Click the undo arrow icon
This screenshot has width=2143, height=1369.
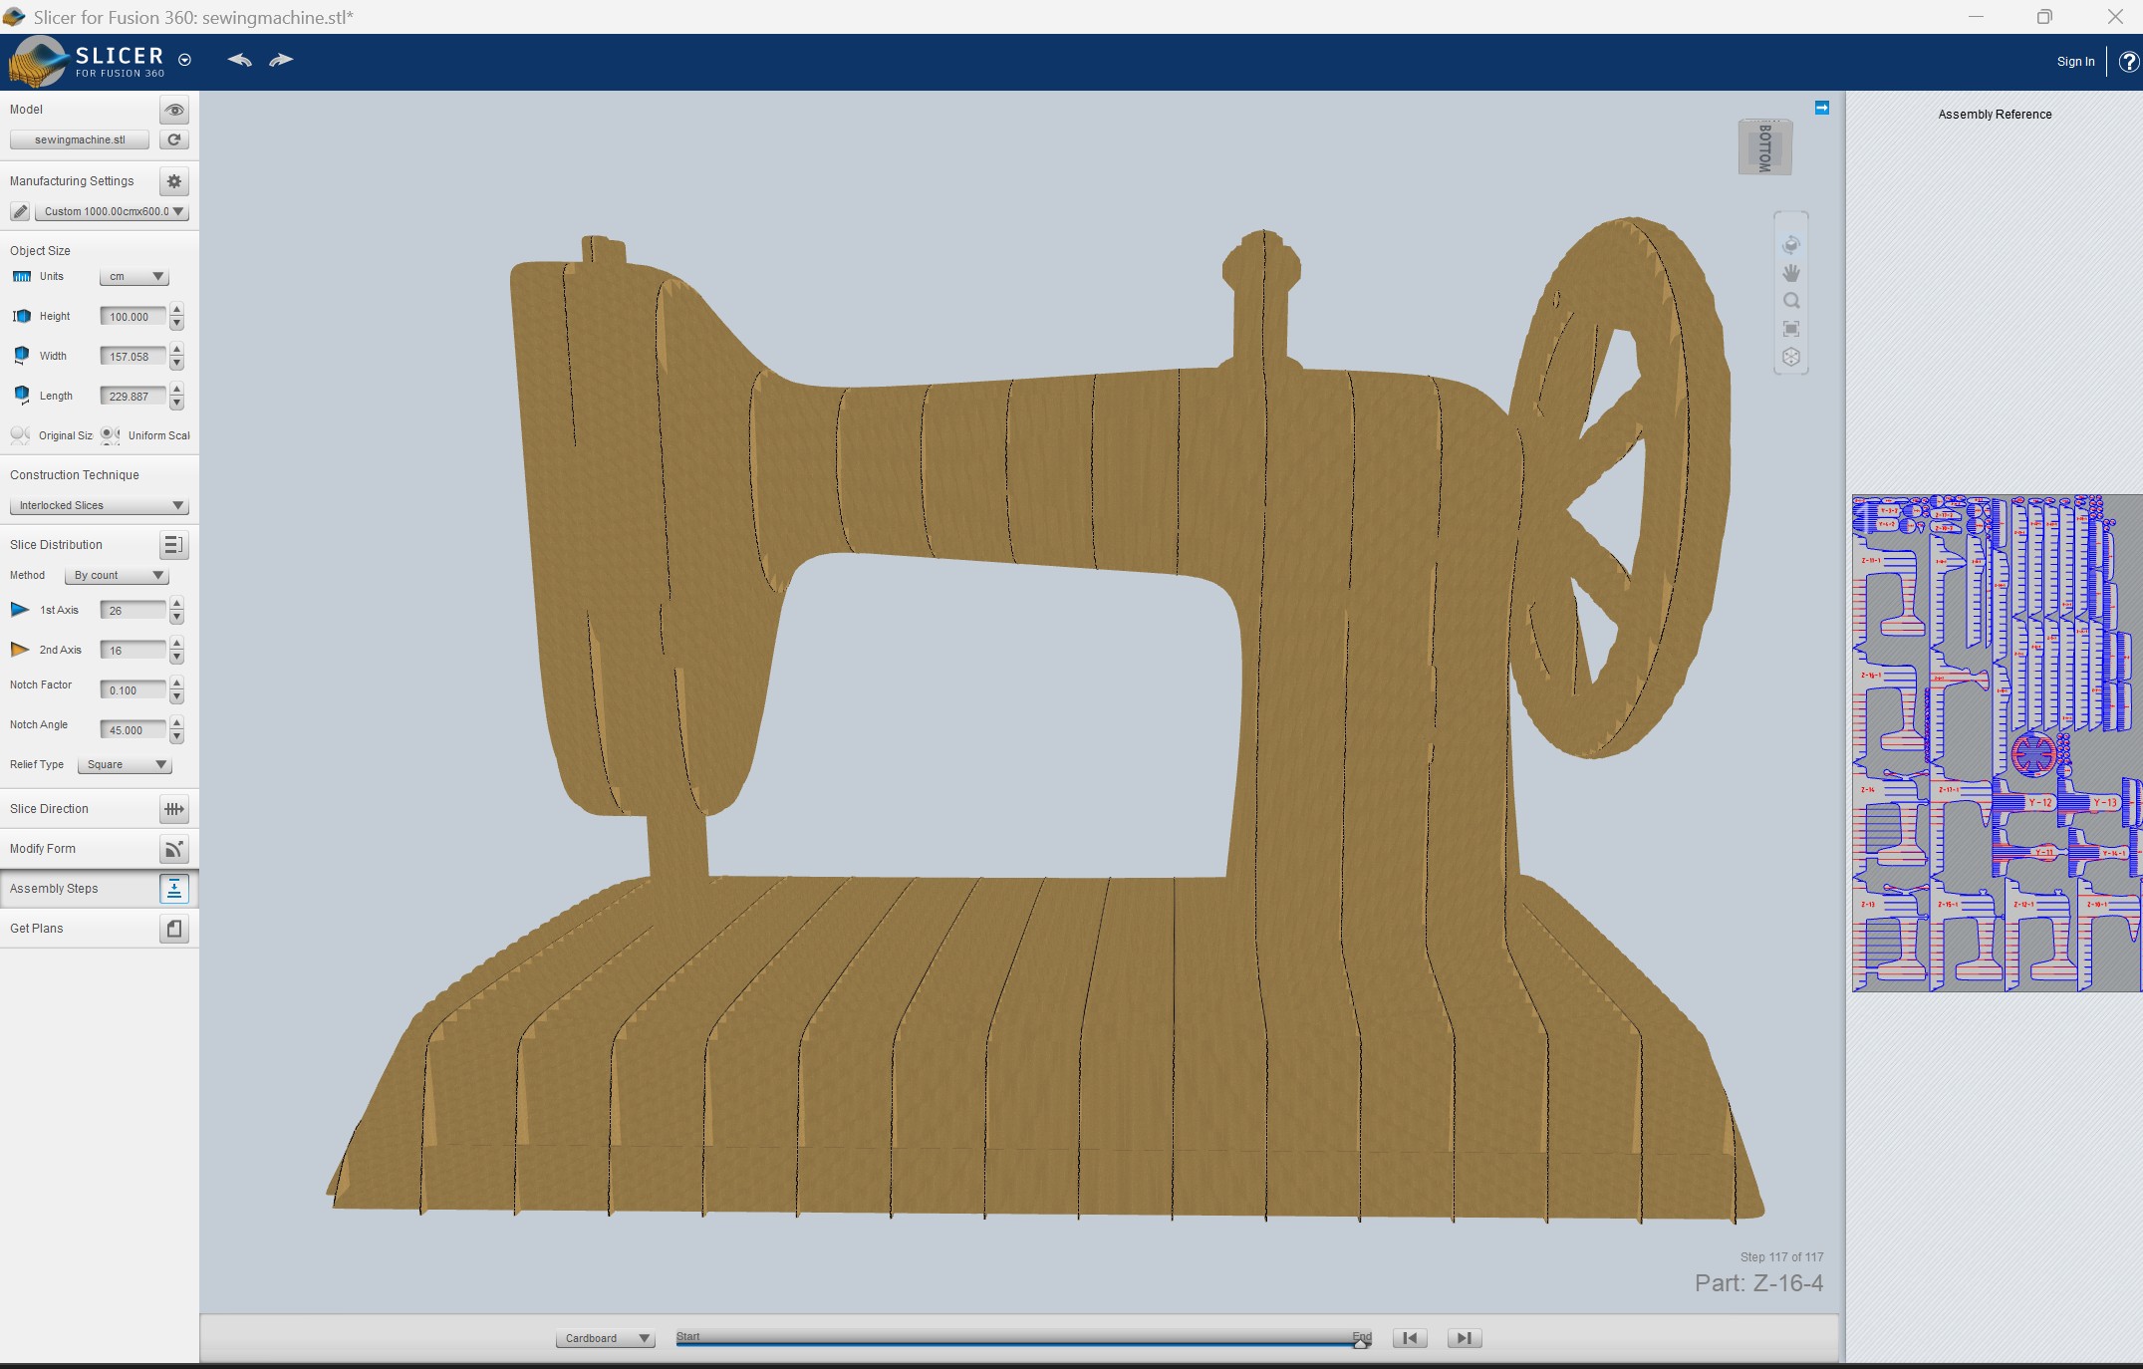[239, 60]
